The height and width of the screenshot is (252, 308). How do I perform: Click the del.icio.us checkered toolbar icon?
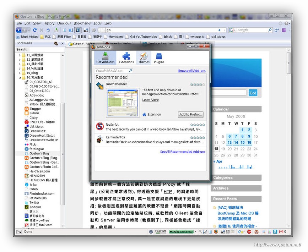[86, 30]
